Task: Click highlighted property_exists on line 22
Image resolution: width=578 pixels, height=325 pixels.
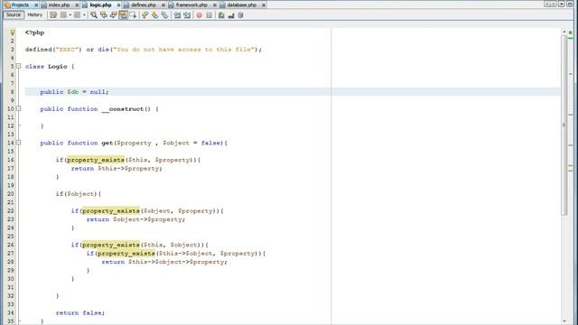Action: [x=110, y=210]
